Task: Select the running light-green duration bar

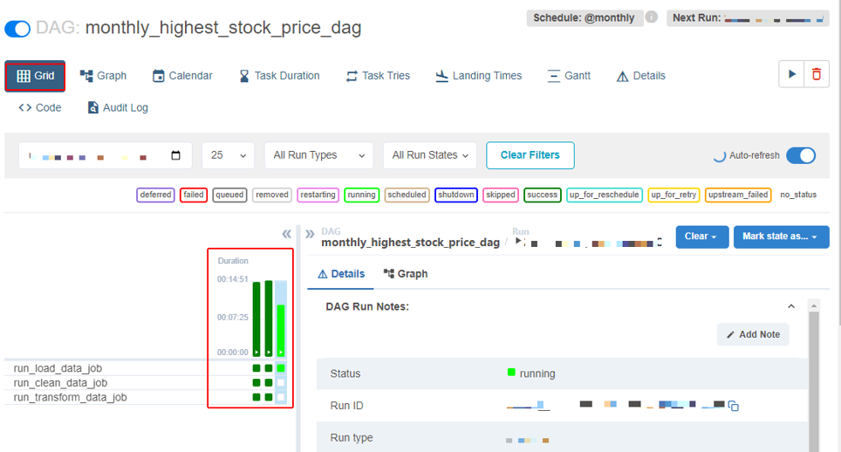Action: click(281, 329)
